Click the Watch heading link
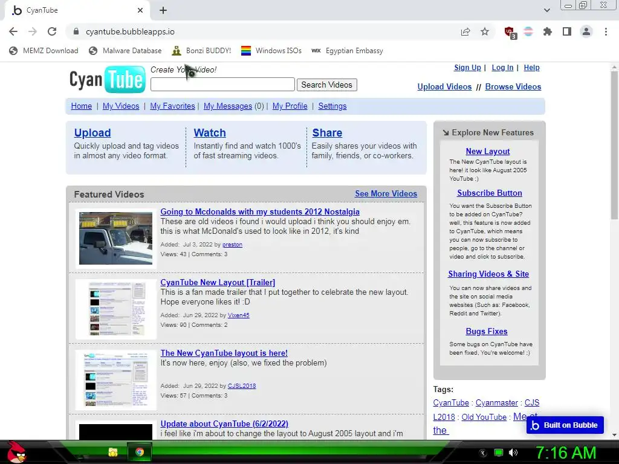The image size is (619, 464). click(x=210, y=133)
